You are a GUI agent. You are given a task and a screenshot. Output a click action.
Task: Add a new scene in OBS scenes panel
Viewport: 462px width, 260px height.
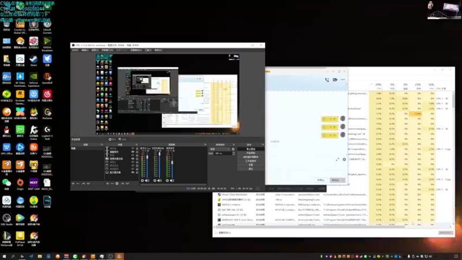pos(73,183)
